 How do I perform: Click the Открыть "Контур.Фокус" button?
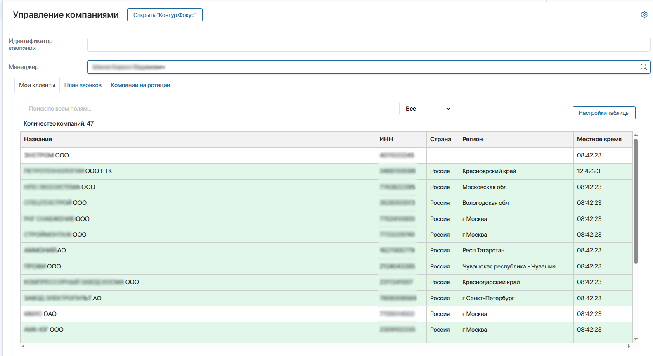pyautogui.click(x=165, y=15)
